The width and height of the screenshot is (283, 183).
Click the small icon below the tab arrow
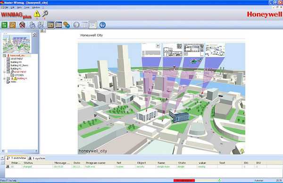(x=2, y=162)
